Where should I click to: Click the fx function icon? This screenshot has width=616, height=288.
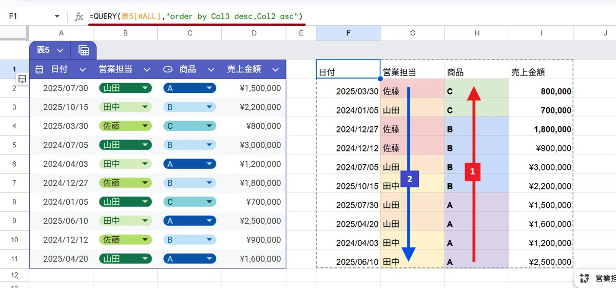pyautogui.click(x=79, y=16)
